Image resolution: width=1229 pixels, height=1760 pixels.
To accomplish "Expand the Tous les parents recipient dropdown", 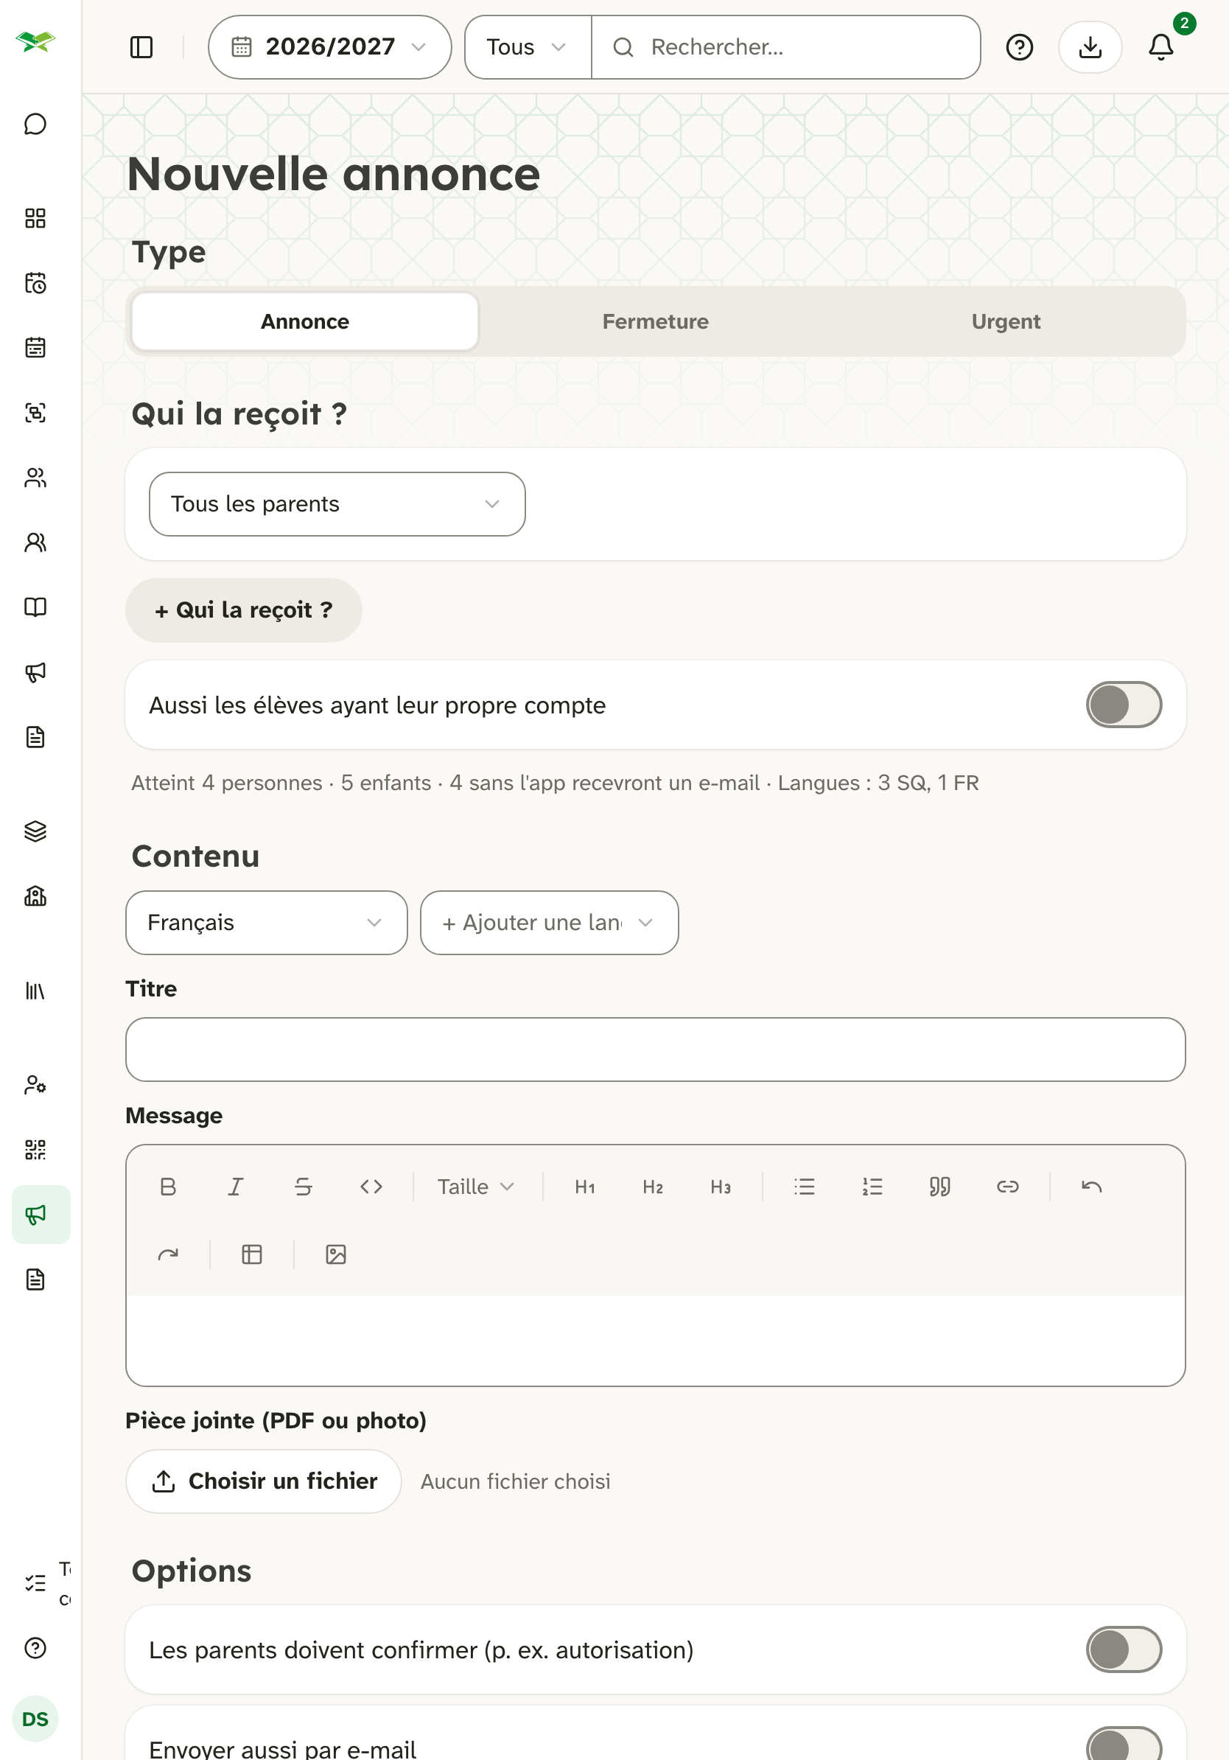I will 337,503.
